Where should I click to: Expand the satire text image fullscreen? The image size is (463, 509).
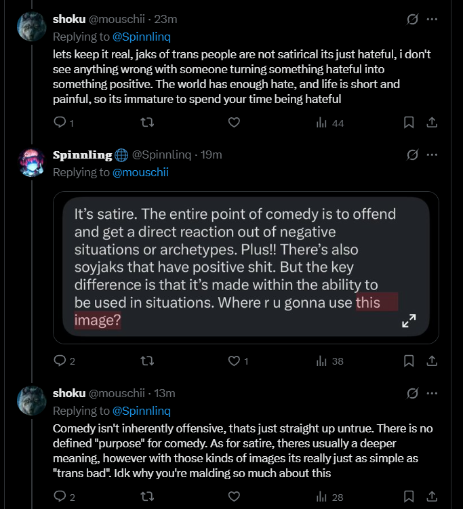409,321
